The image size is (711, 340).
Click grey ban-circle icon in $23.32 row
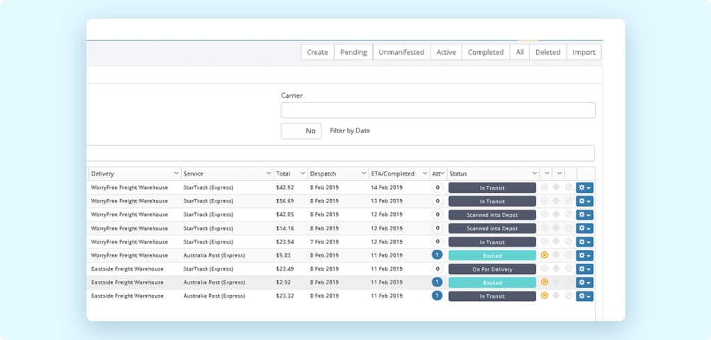click(x=569, y=296)
